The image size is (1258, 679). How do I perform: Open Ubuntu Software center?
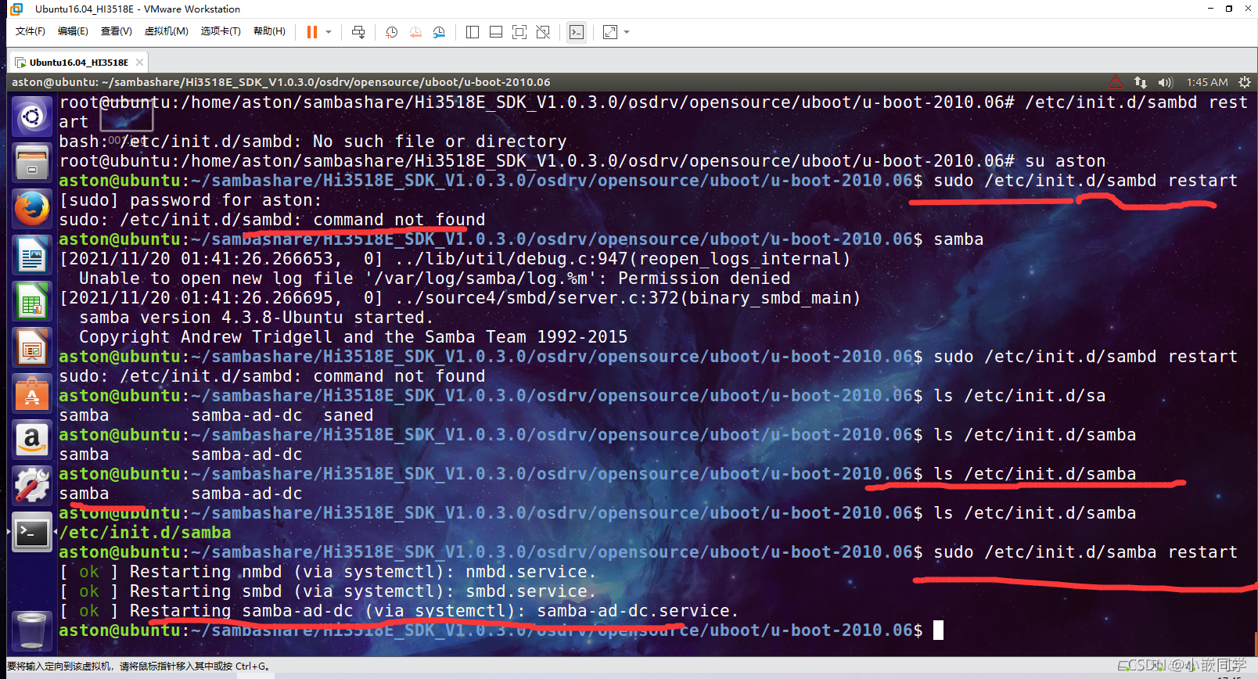point(32,393)
